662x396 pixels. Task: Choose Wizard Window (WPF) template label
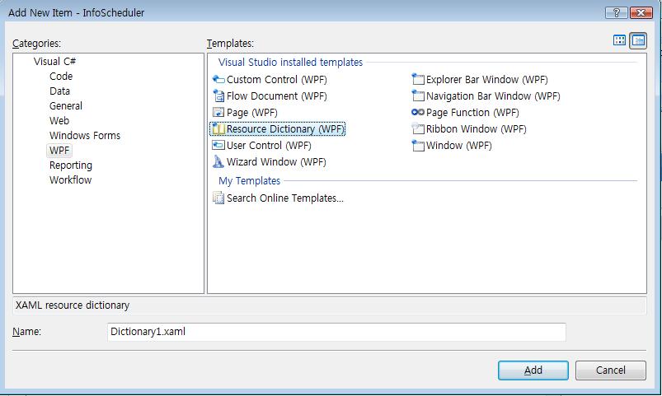(276, 162)
